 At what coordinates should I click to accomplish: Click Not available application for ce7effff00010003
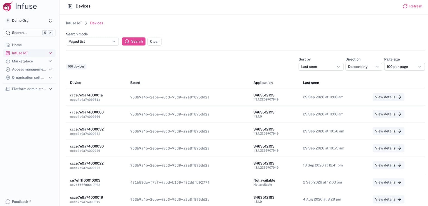tap(264, 180)
